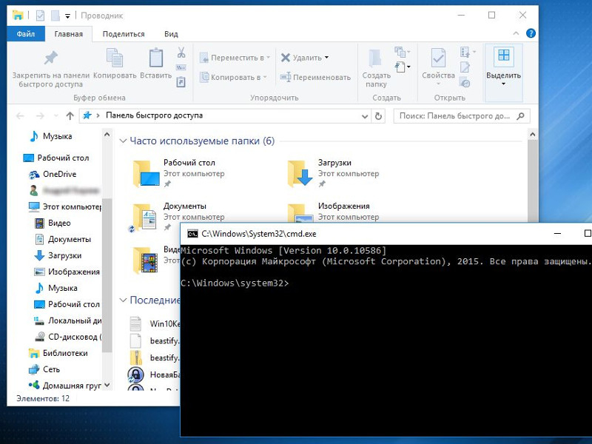Open the Удалить dropdown arrow
592x444 pixels.
(x=327, y=58)
